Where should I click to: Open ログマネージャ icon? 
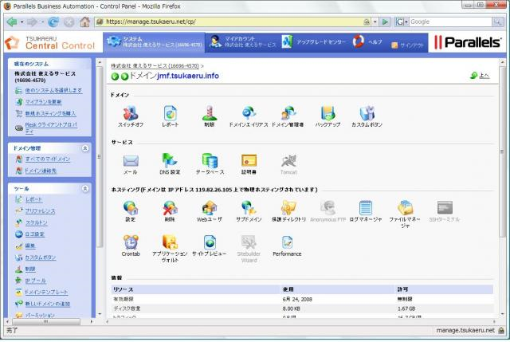(x=366, y=207)
